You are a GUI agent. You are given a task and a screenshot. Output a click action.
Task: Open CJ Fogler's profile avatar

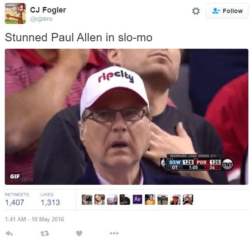15,13
